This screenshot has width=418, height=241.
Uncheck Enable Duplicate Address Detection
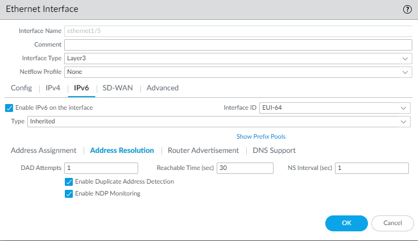pos(69,182)
